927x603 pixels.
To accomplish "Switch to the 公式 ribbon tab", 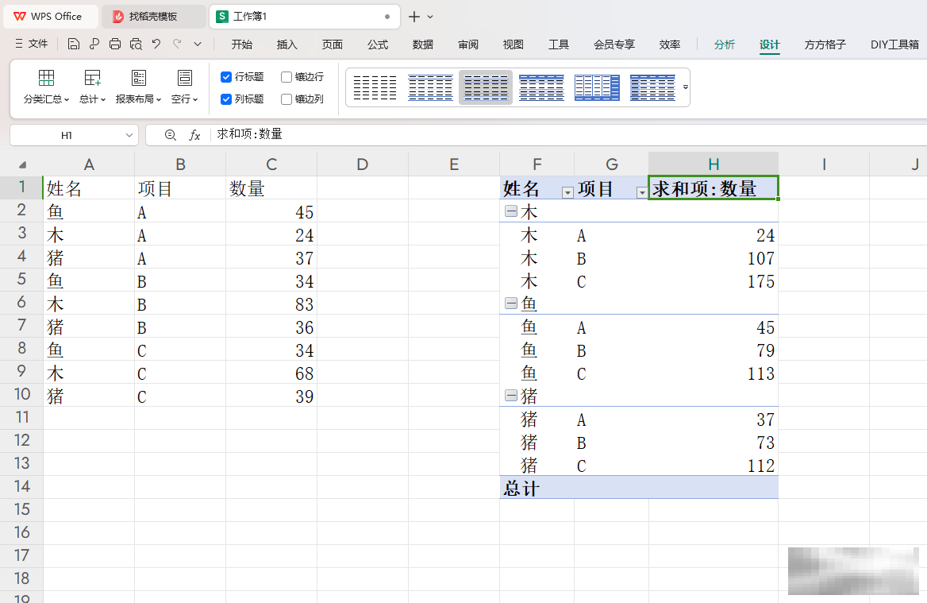I will tap(378, 44).
